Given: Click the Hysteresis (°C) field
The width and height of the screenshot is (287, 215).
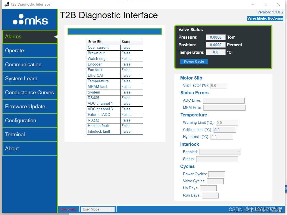Looking at the screenshot, I should [222, 137].
